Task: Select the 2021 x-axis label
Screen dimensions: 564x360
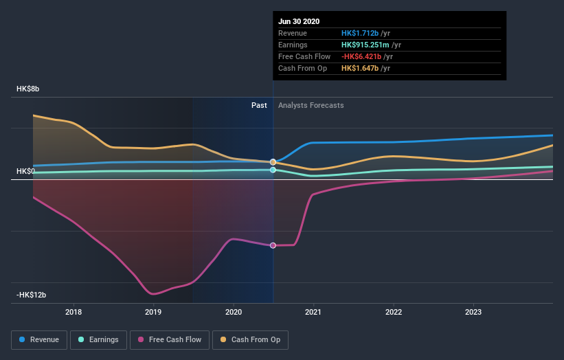Action: tap(313, 312)
